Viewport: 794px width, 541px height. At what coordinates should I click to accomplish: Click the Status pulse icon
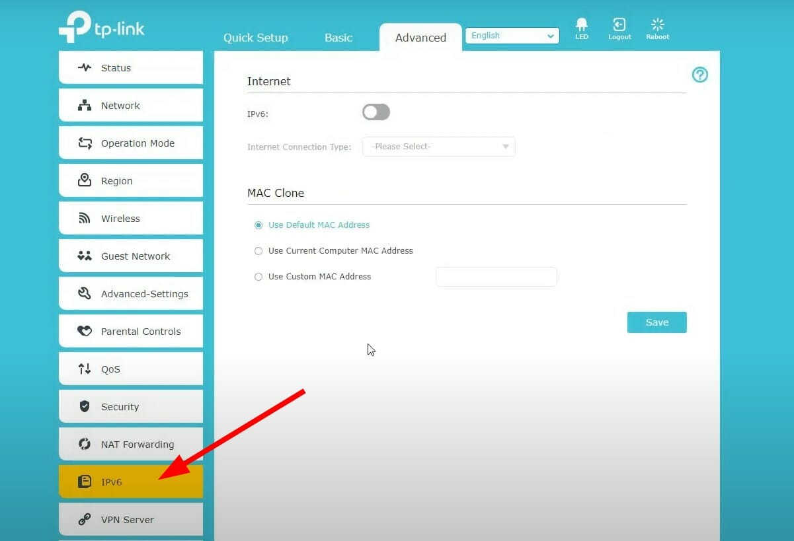(x=85, y=67)
